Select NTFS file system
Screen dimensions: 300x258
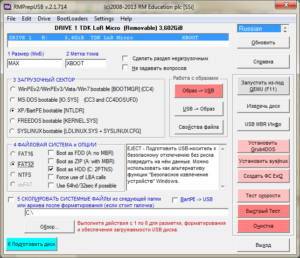click(13, 174)
